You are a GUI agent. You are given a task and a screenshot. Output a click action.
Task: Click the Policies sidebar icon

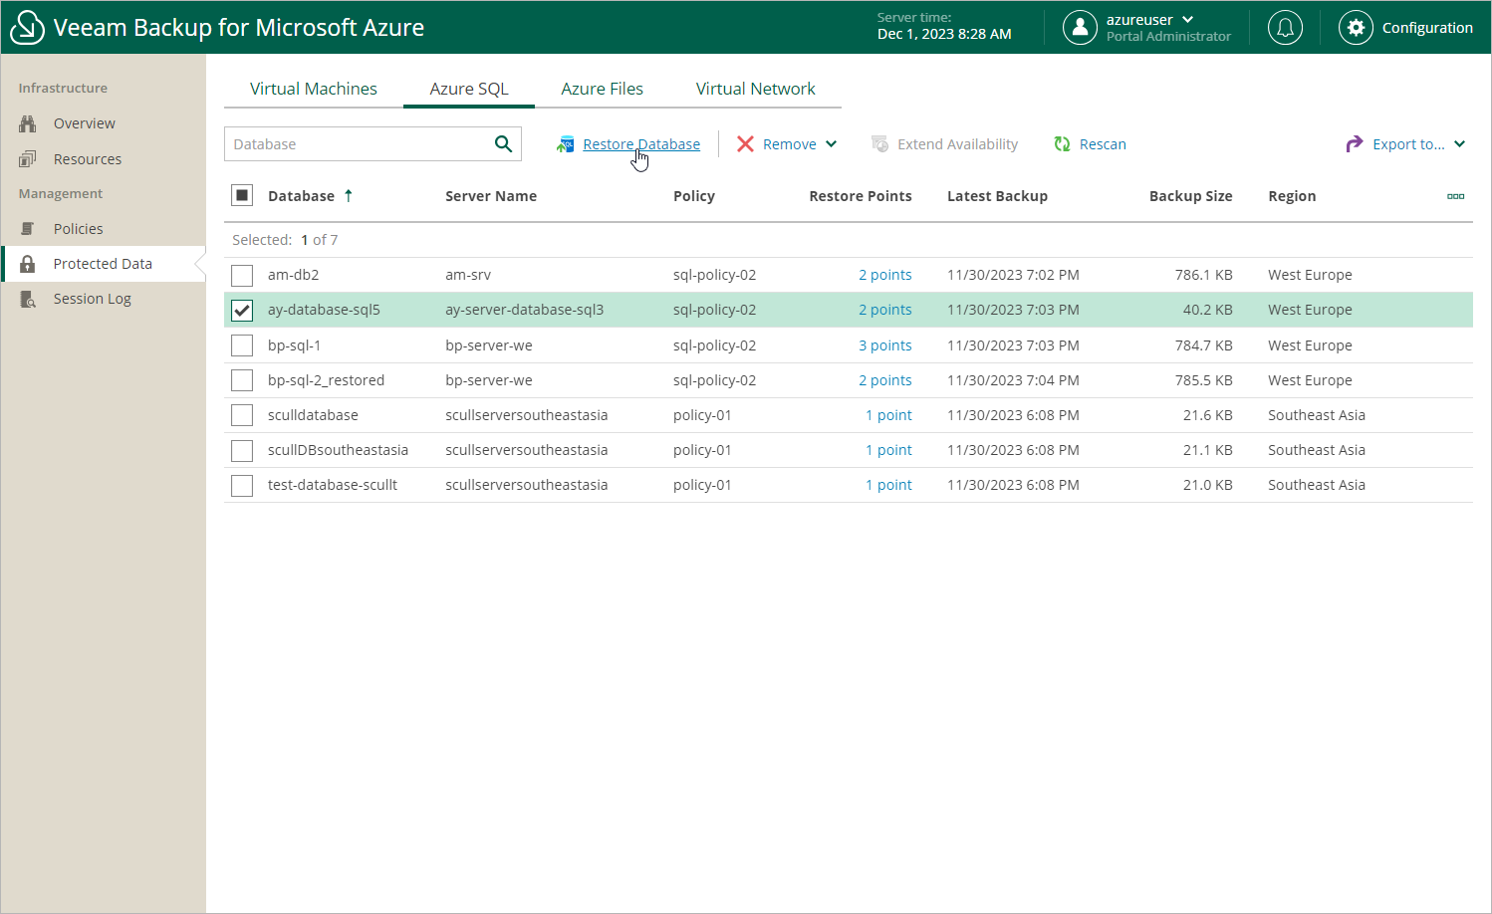28,229
